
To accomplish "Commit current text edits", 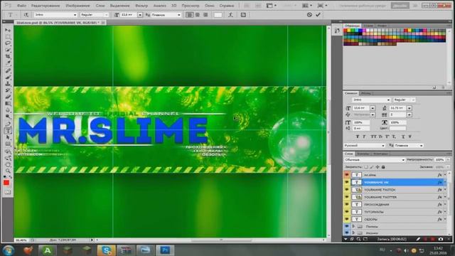I will click(x=318, y=14).
